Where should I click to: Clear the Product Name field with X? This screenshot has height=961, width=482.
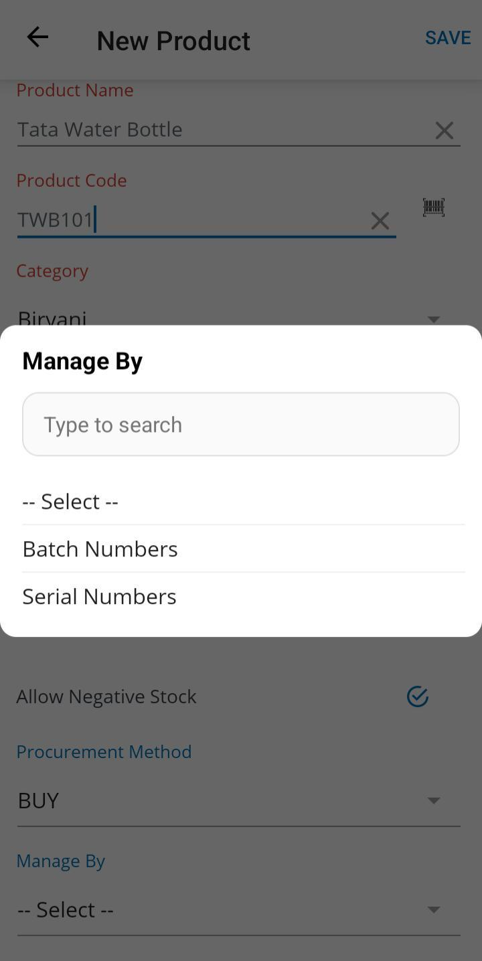coord(445,131)
